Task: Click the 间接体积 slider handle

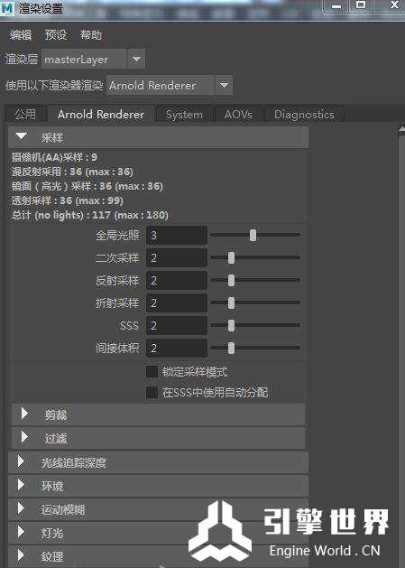Action: coord(231,348)
